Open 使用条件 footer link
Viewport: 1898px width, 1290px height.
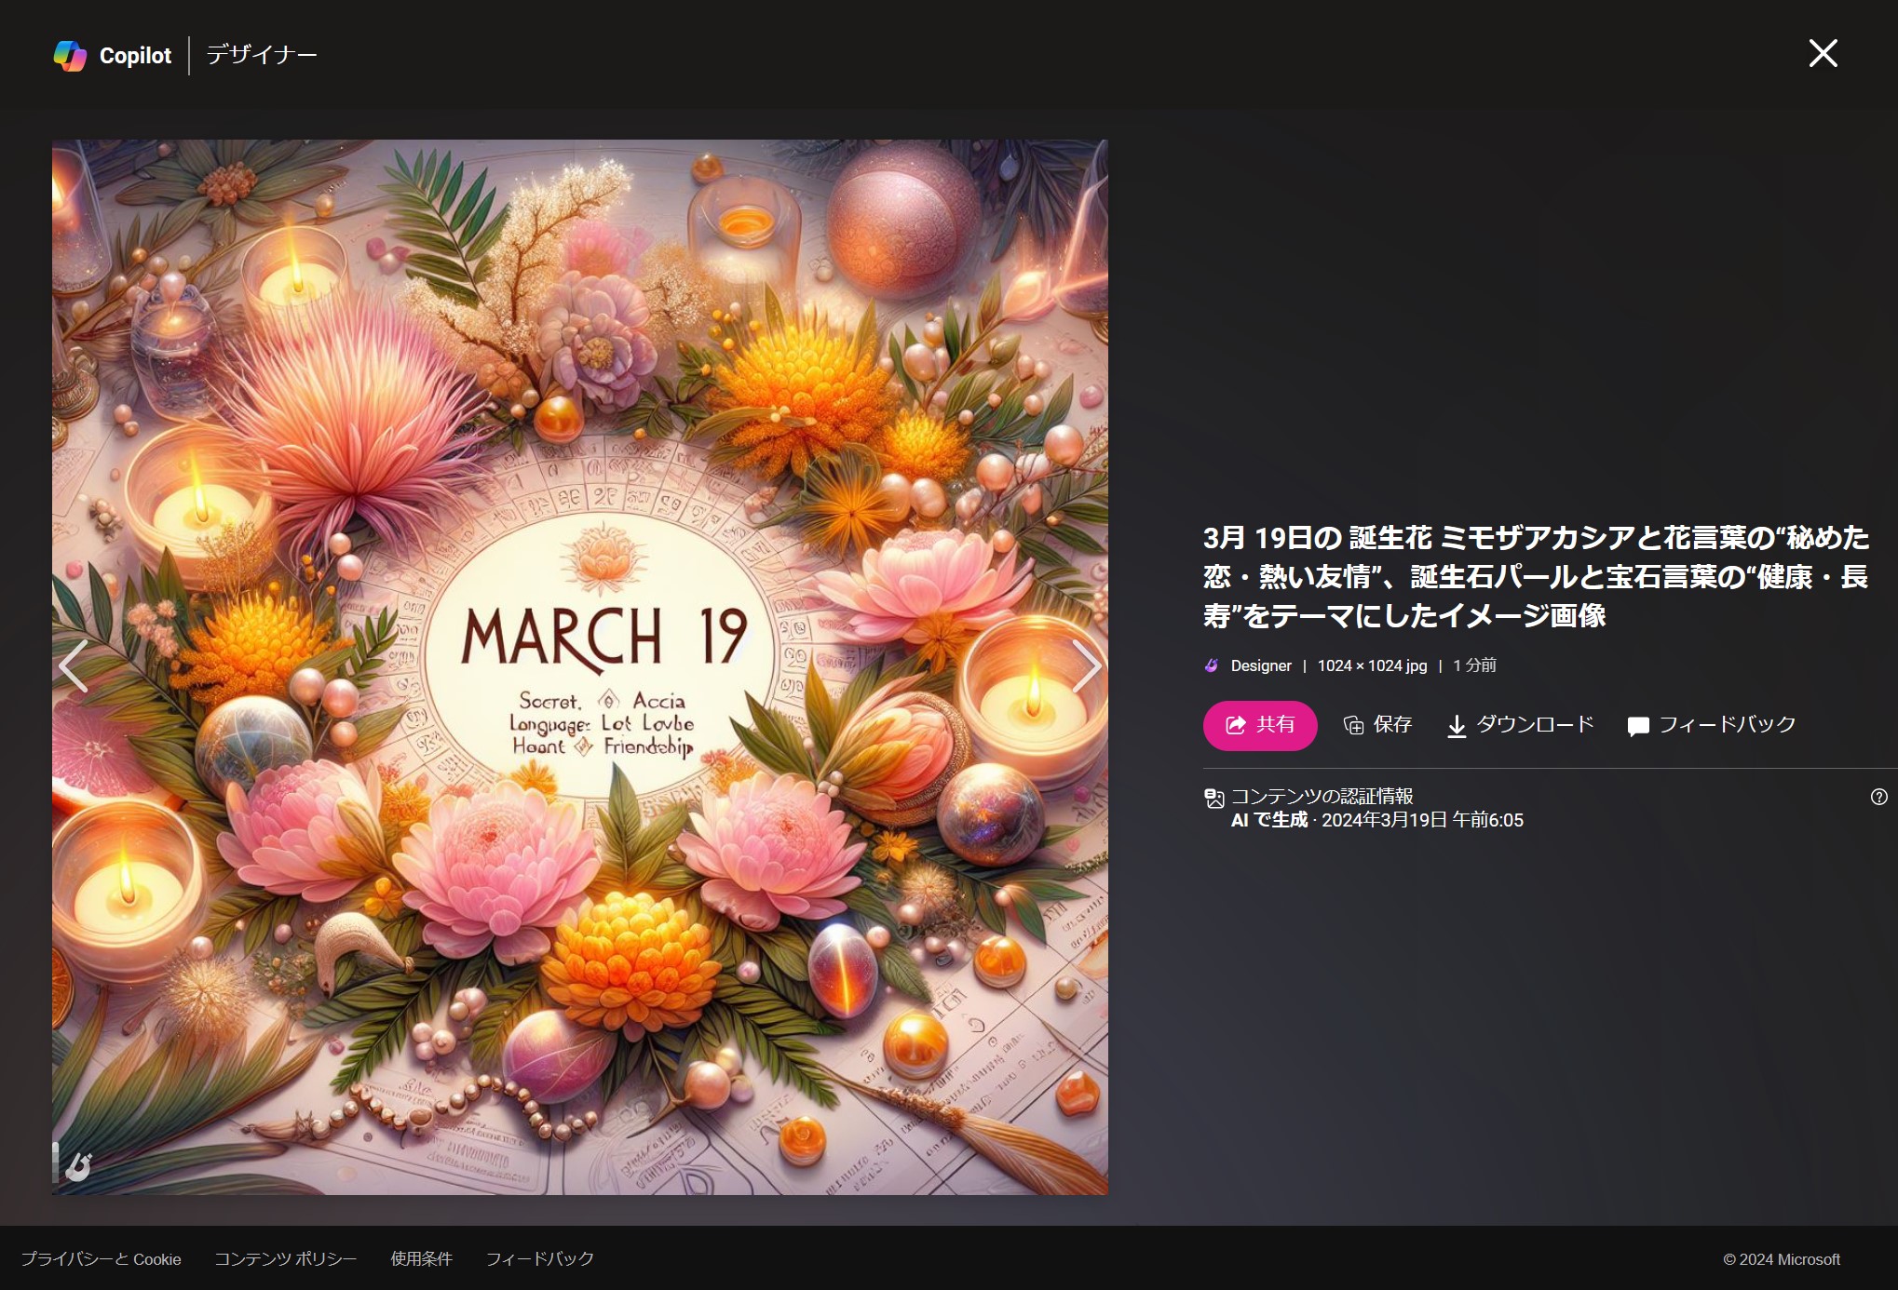[421, 1259]
